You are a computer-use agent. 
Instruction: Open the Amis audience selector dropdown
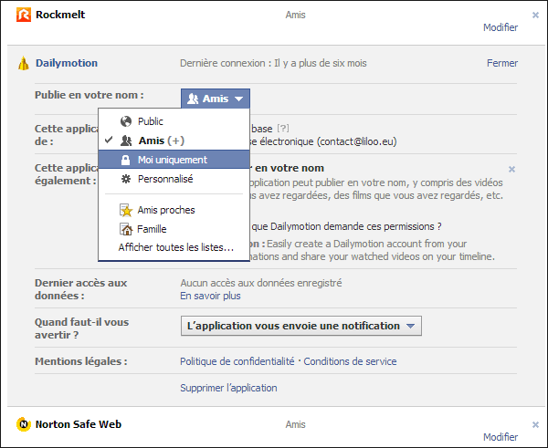[x=215, y=99]
